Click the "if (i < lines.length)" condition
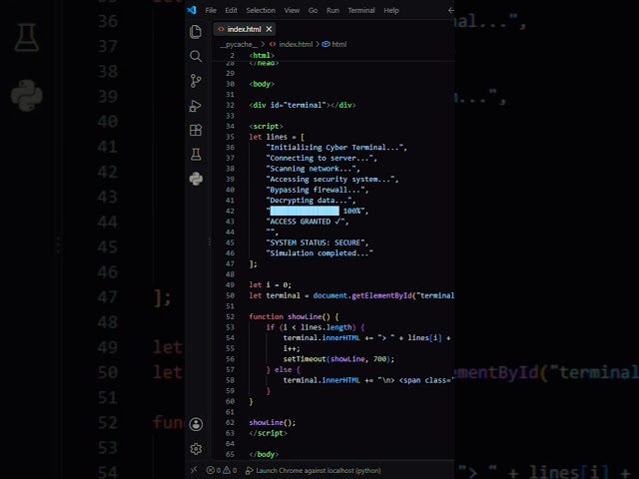This screenshot has height=479, width=639. coord(316,327)
